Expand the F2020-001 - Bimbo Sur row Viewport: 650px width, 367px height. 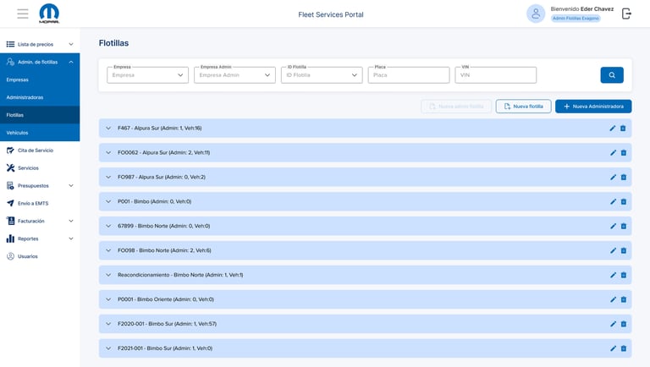tap(108, 324)
